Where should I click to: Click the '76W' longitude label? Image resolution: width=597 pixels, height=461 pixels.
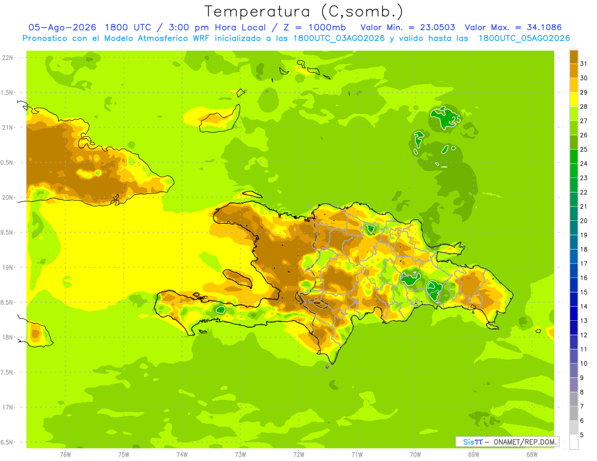[x=65, y=454]
